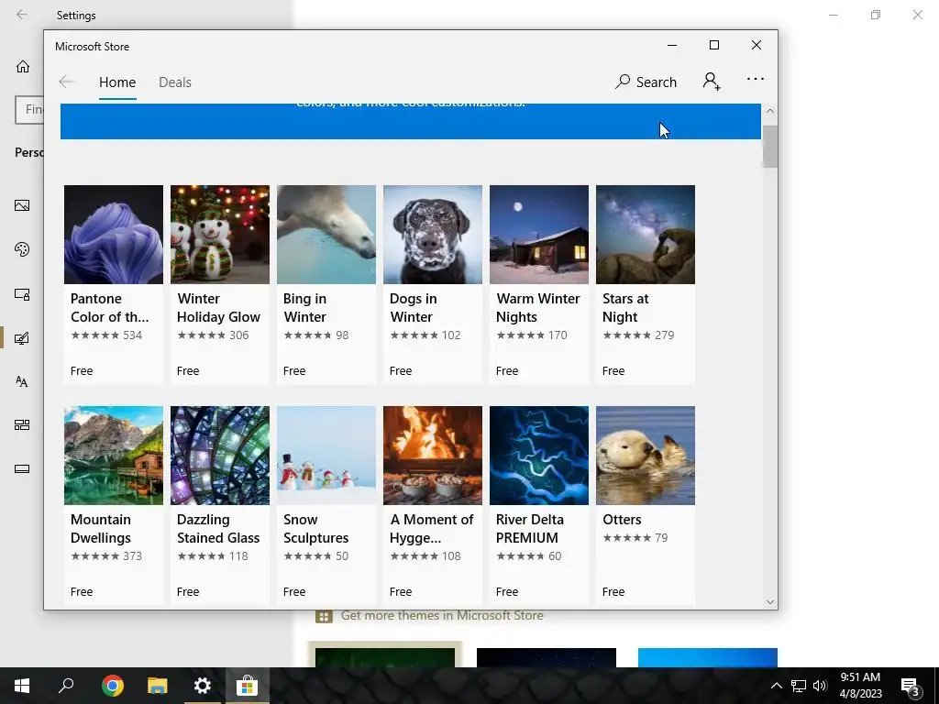
Task: Open Dogs in Winter theme image
Action: (433, 234)
